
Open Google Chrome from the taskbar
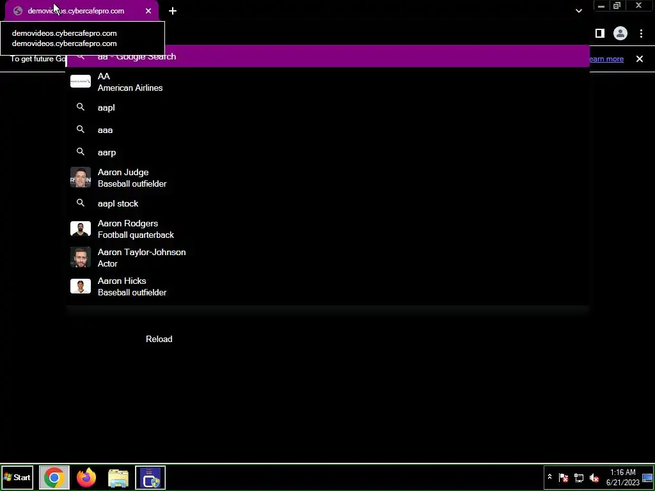click(x=54, y=478)
